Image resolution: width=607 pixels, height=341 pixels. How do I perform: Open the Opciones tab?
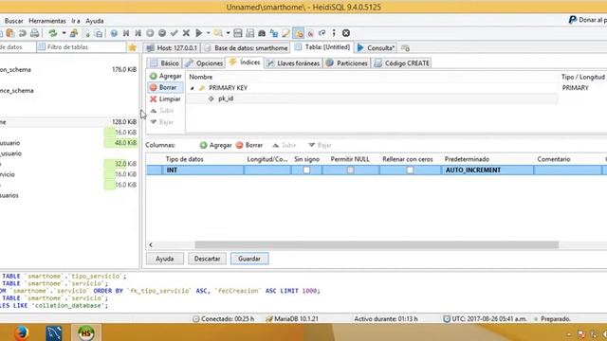coord(204,63)
